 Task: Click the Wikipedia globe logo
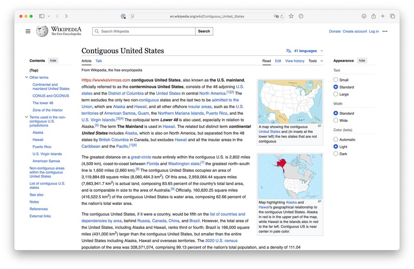click(x=41, y=31)
